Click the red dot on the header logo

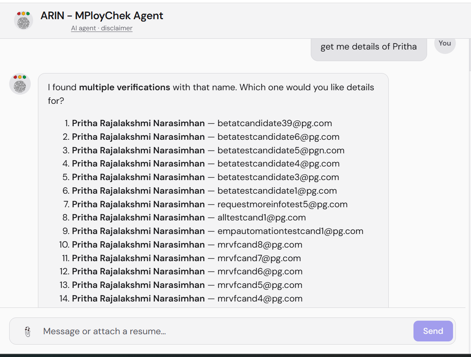[x=19, y=13]
